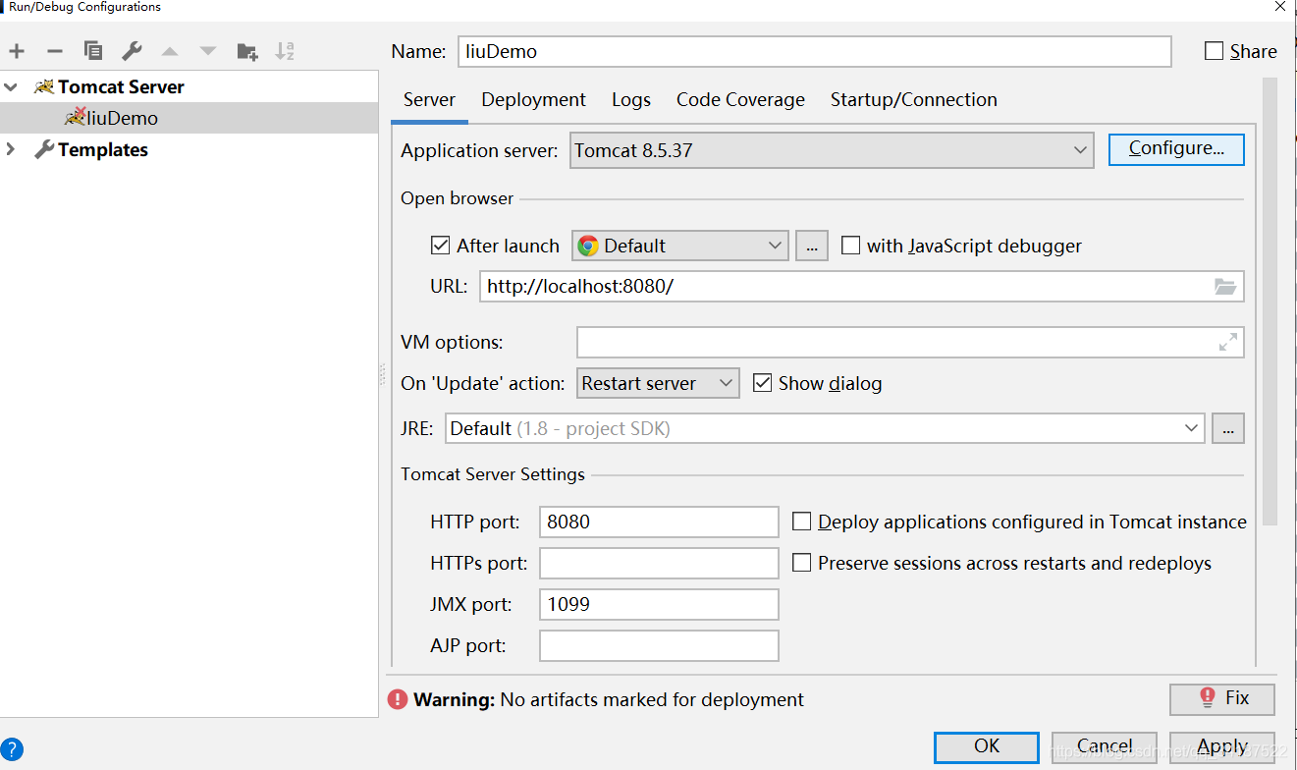Switch to Startup/Connection tab
The image size is (1297, 770).
[x=913, y=100]
